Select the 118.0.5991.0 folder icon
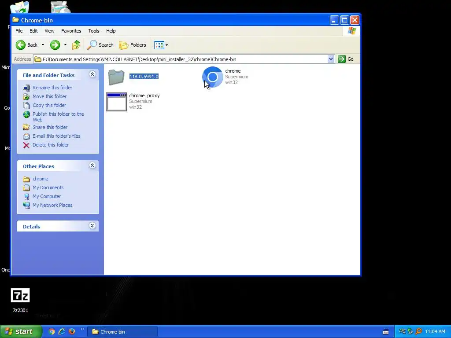 point(116,77)
